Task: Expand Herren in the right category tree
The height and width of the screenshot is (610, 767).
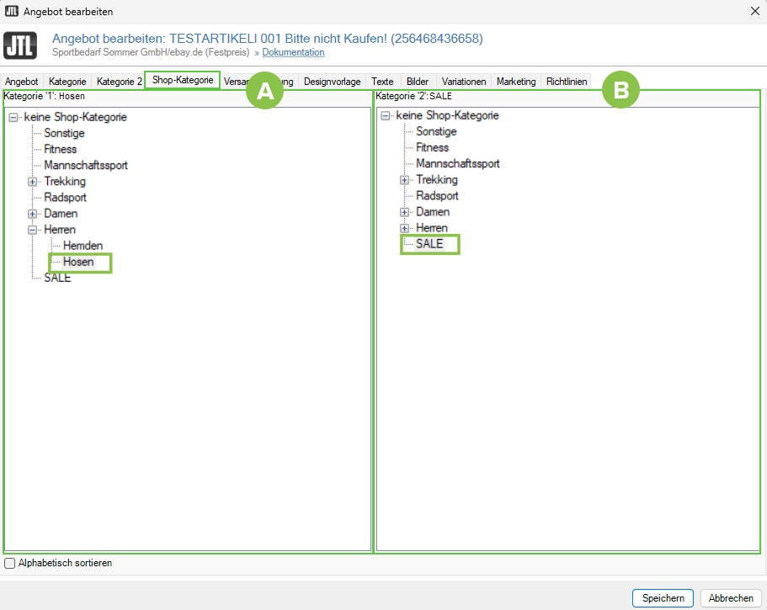Action: click(x=405, y=228)
